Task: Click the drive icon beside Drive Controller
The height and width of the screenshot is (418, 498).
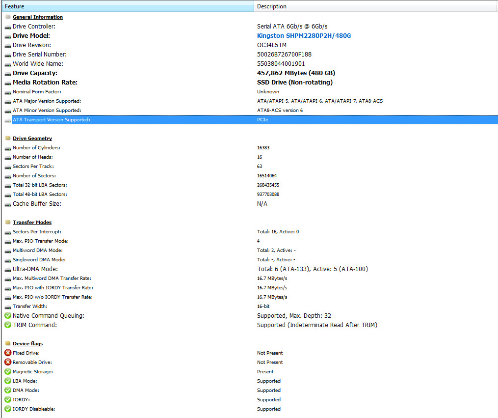Action: tap(8, 28)
